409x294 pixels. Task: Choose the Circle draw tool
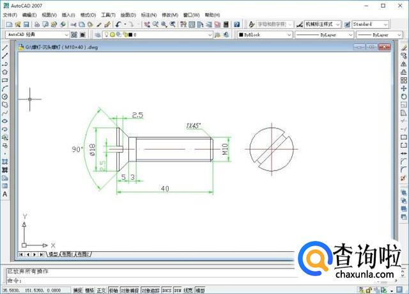tap(5, 97)
